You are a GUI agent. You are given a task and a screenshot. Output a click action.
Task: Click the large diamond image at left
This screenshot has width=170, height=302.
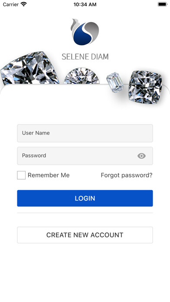click(29, 68)
